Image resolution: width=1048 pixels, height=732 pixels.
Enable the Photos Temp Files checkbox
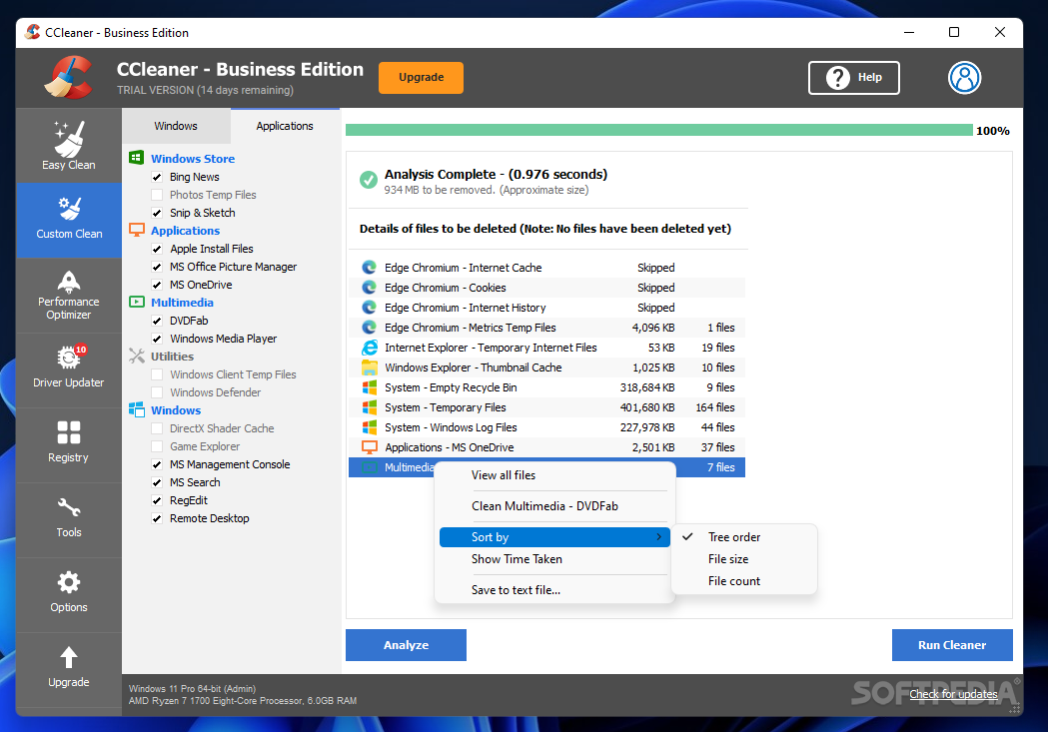157,195
